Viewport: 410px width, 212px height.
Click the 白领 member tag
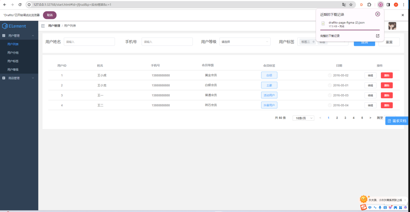[269, 75]
